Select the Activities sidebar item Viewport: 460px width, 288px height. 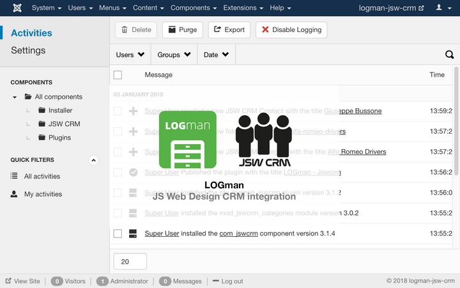(x=31, y=33)
